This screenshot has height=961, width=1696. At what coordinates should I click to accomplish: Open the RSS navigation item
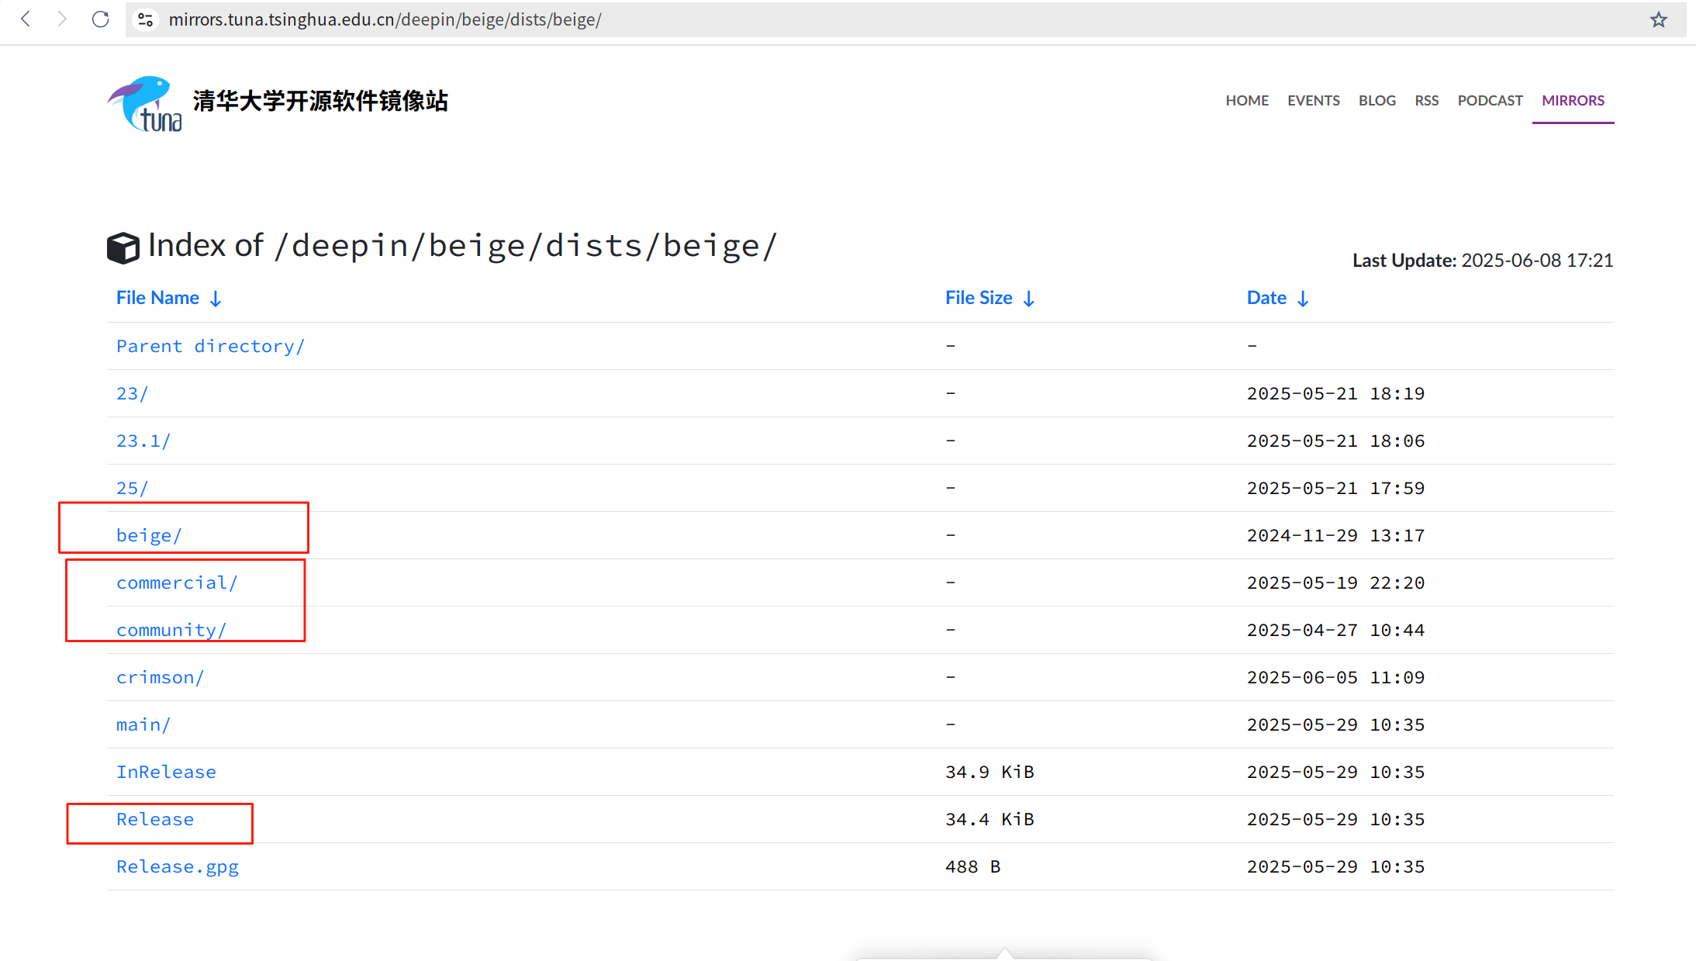click(1427, 101)
